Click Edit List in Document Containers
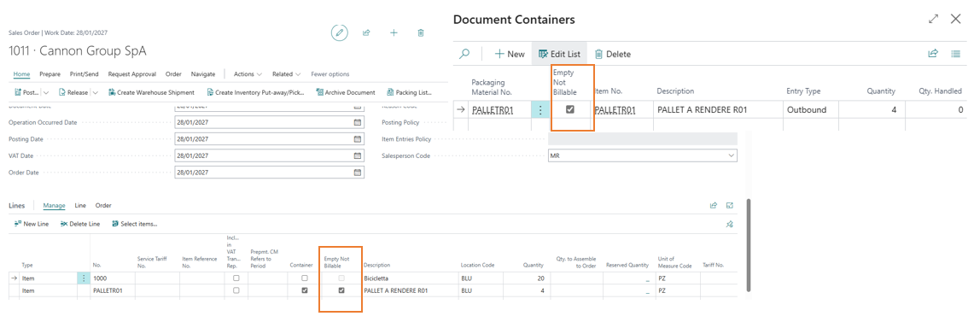 [x=559, y=54]
